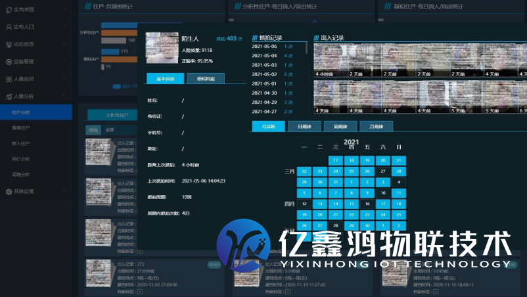This screenshot has height=297, width=527.
Task: Collapse the 人像分析 menu chevron
Action: tap(64, 95)
